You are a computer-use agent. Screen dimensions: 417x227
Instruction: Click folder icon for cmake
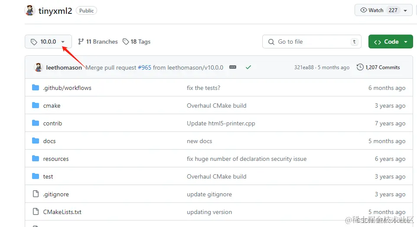(x=36, y=105)
